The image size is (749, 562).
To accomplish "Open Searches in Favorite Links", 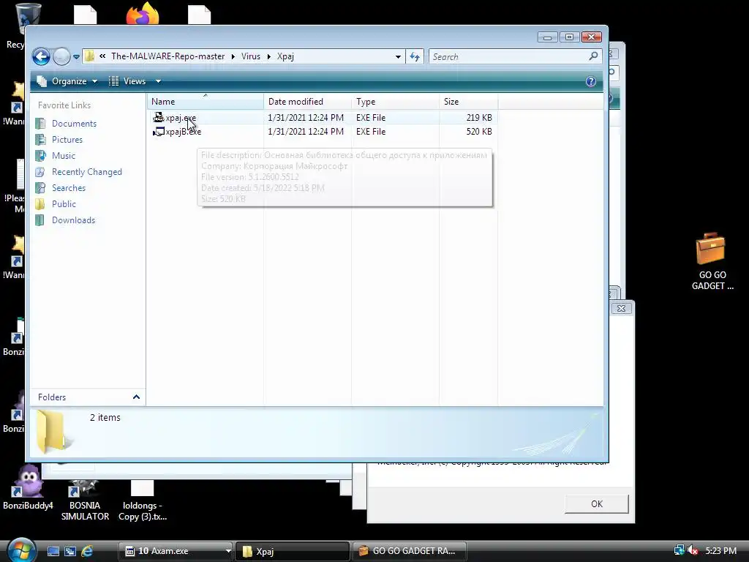I will click(69, 188).
